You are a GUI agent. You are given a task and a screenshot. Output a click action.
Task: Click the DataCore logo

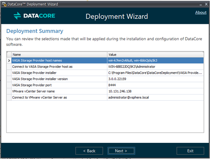(x=35, y=16)
